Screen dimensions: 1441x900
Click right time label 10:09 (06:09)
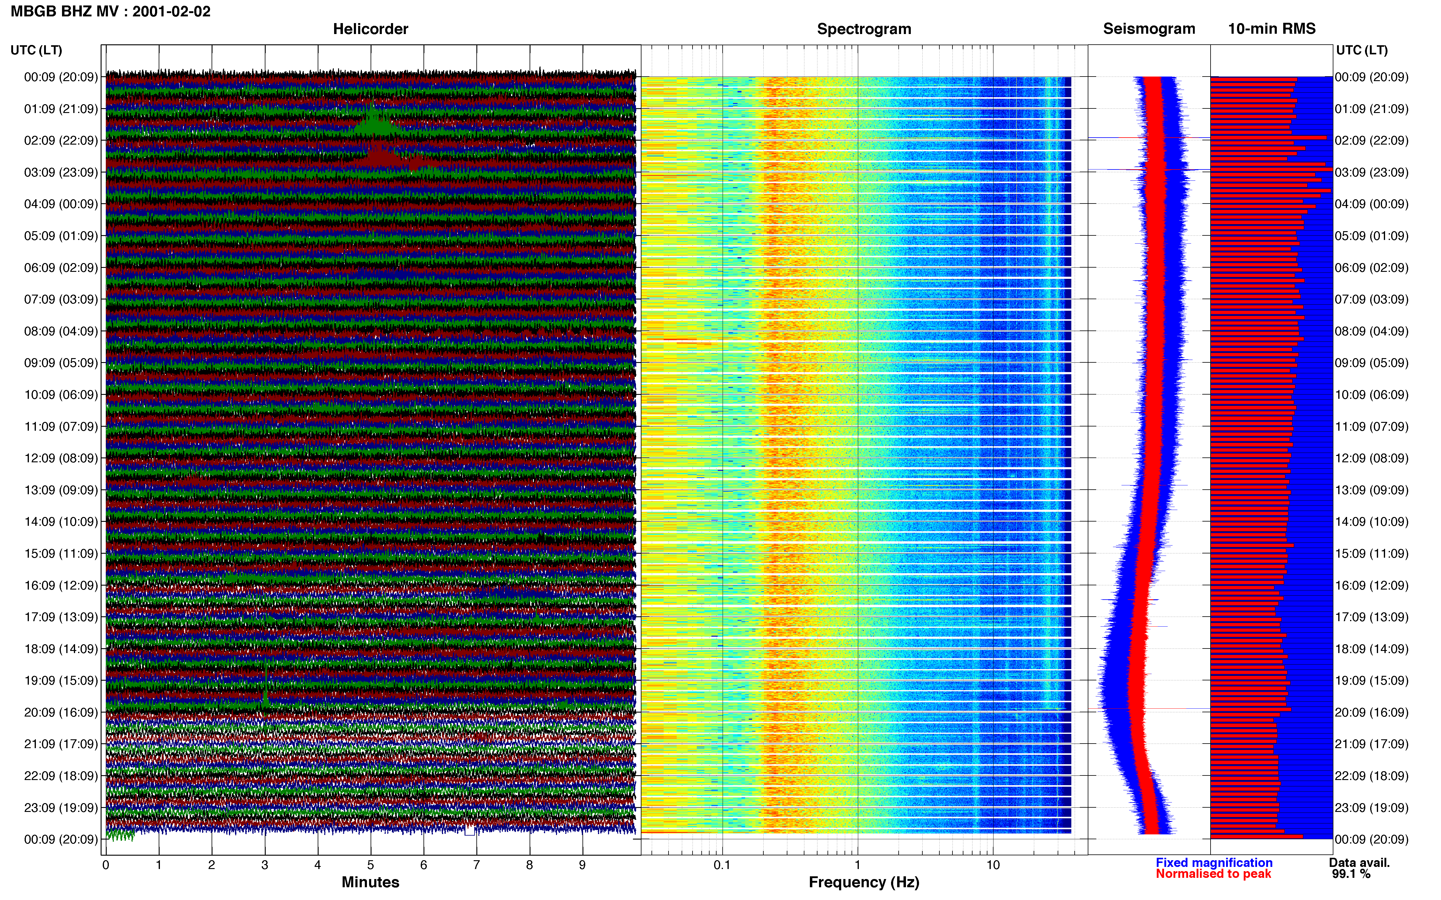(x=1371, y=395)
